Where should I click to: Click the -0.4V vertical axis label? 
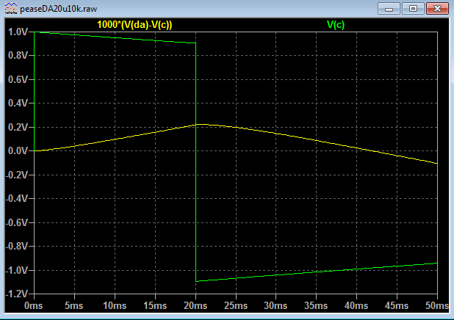tap(16, 198)
